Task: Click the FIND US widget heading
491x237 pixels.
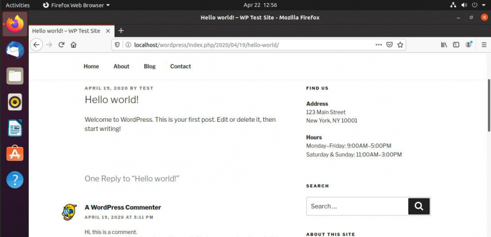Action: click(x=317, y=88)
